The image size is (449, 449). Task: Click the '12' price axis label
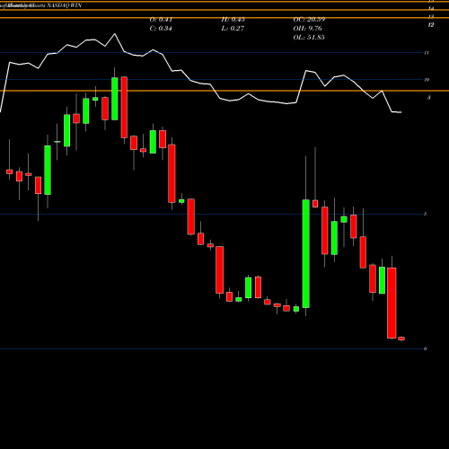pyautogui.click(x=431, y=25)
